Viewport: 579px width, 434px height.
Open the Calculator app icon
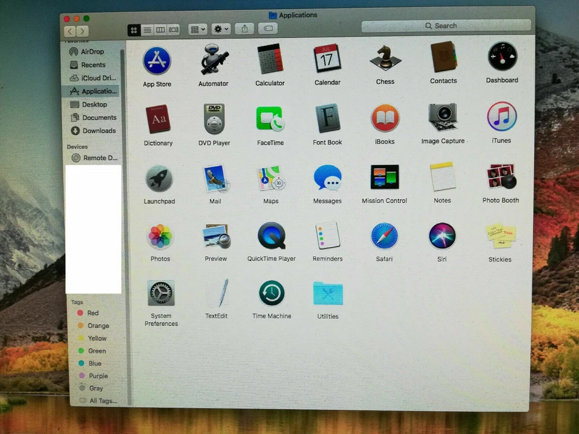[270, 59]
